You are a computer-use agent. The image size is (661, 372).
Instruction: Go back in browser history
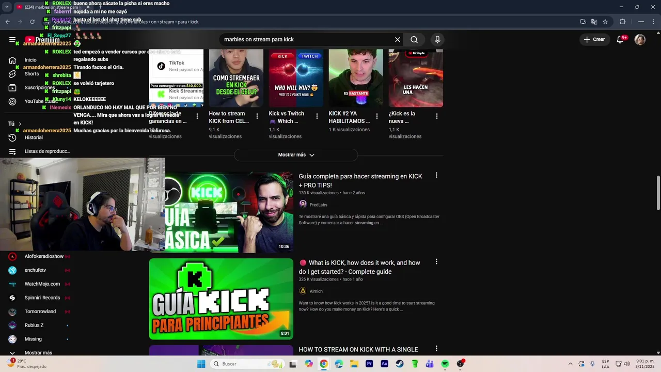(7, 22)
